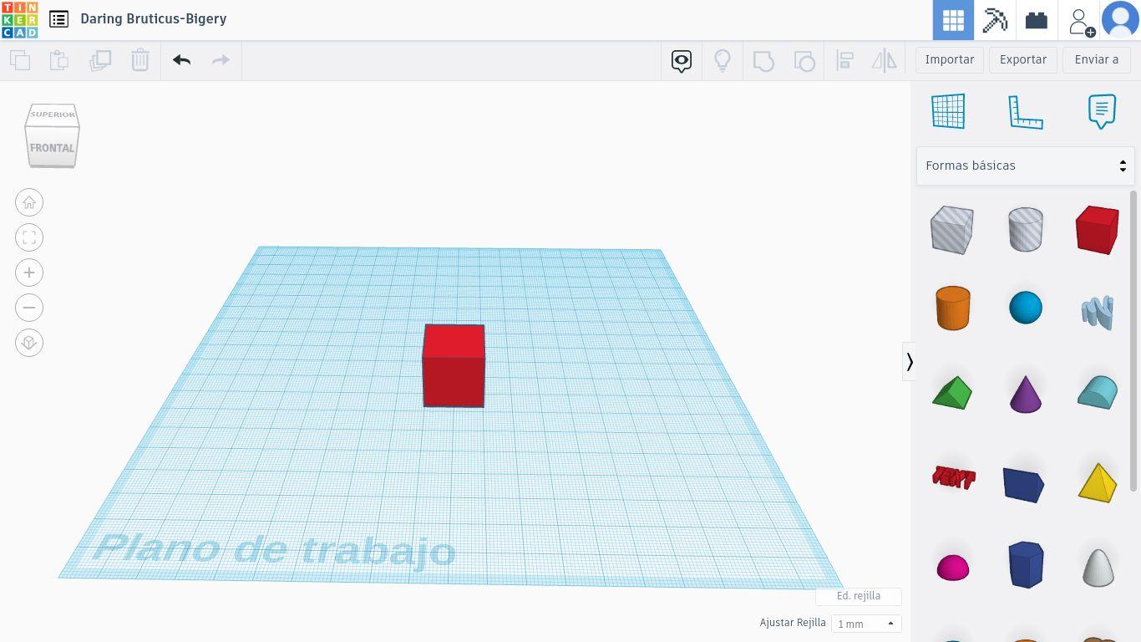Select the red TEXT shape
The height and width of the screenshot is (642, 1141).
(x=953, y=477)
